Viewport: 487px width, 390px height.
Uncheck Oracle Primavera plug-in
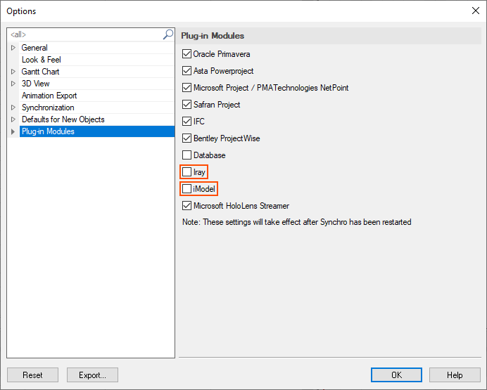click(186, 54)
